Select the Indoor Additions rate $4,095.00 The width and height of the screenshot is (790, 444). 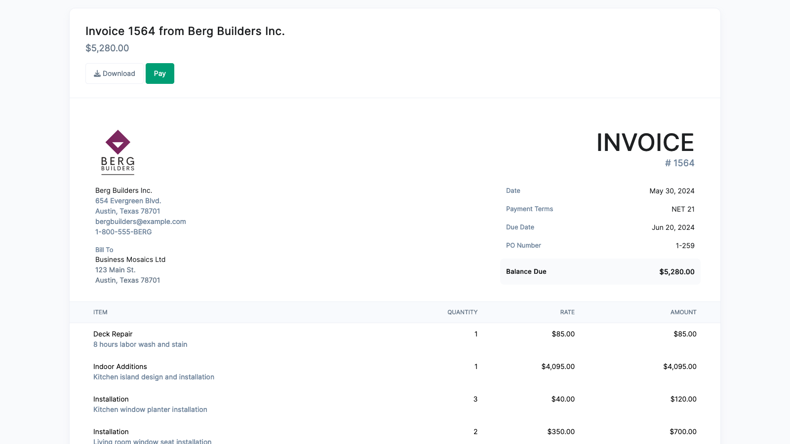click(558, 367)
